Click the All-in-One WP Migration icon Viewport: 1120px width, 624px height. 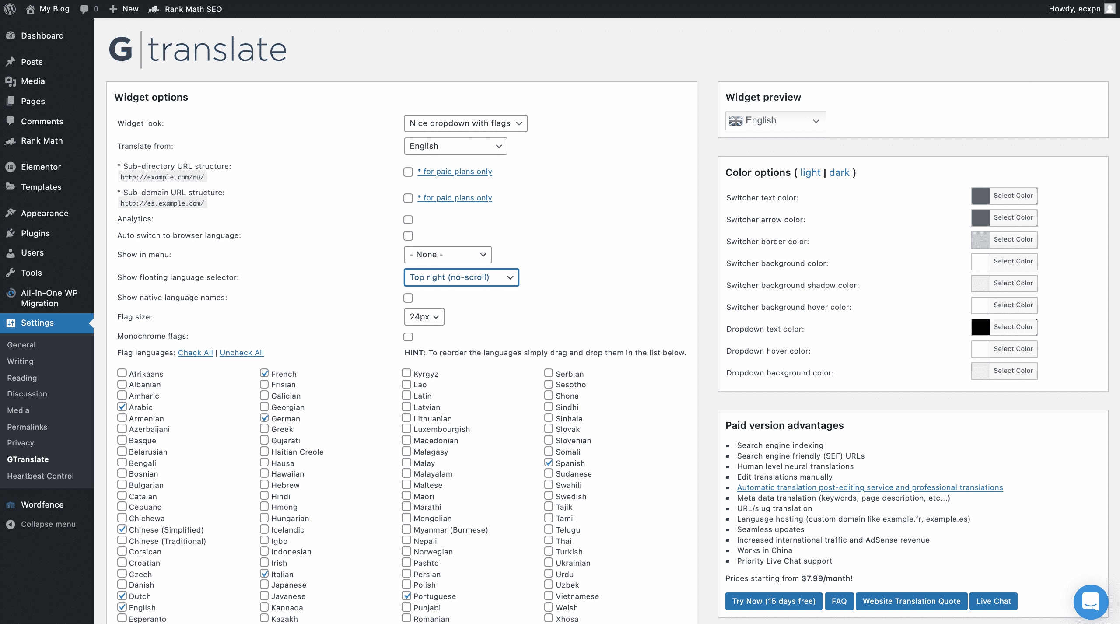(x=10, y=293)
